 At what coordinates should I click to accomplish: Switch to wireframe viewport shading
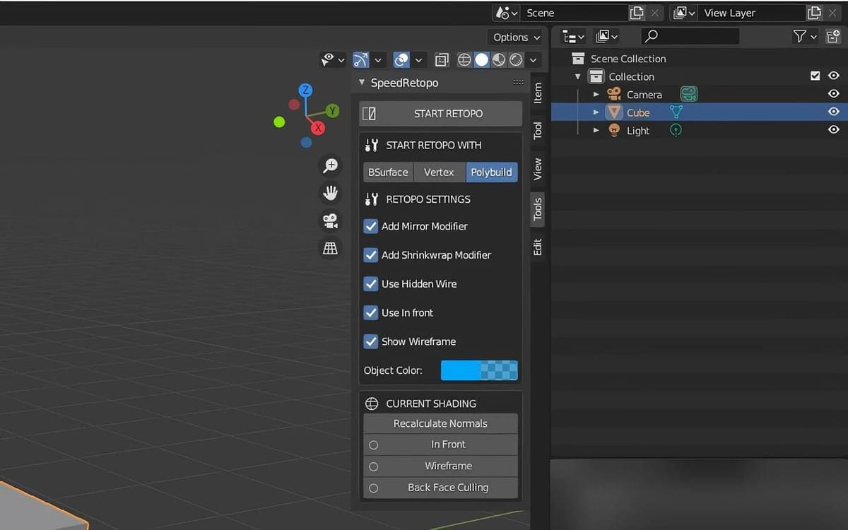tap(464, 60)
